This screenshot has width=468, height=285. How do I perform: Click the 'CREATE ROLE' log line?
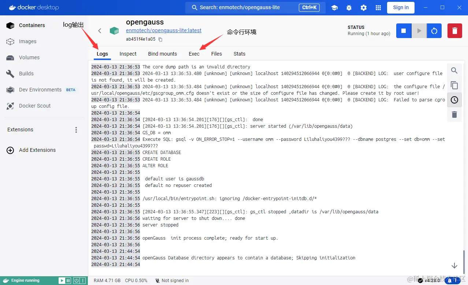tap(156, 159)
